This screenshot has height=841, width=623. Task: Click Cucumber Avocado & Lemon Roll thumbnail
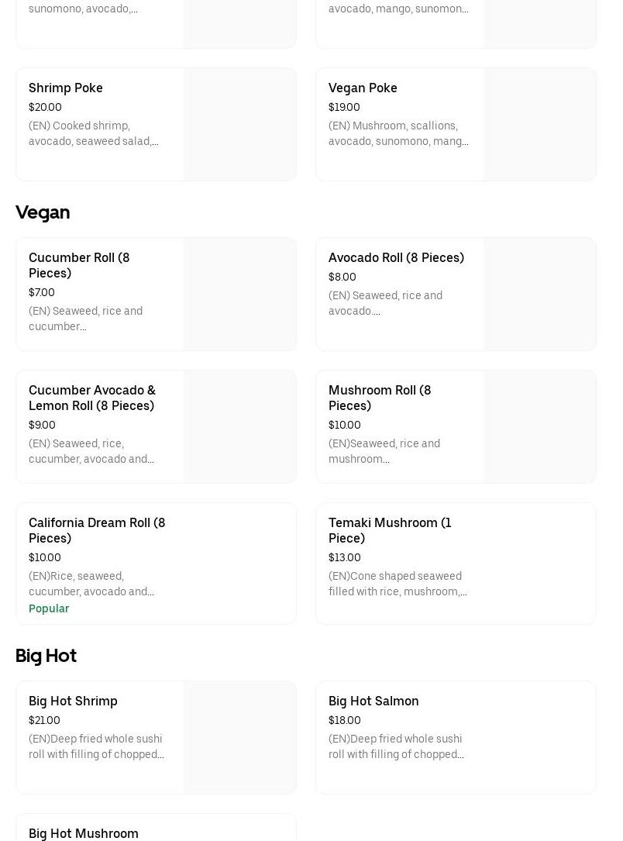click(240, 427)
